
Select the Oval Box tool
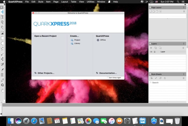coord(2,43)
